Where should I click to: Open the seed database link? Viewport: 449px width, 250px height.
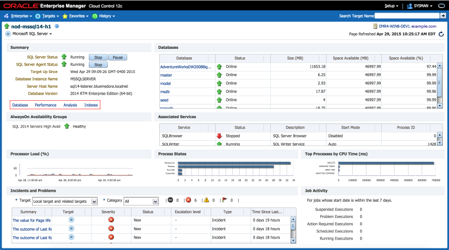pos(165,100)
